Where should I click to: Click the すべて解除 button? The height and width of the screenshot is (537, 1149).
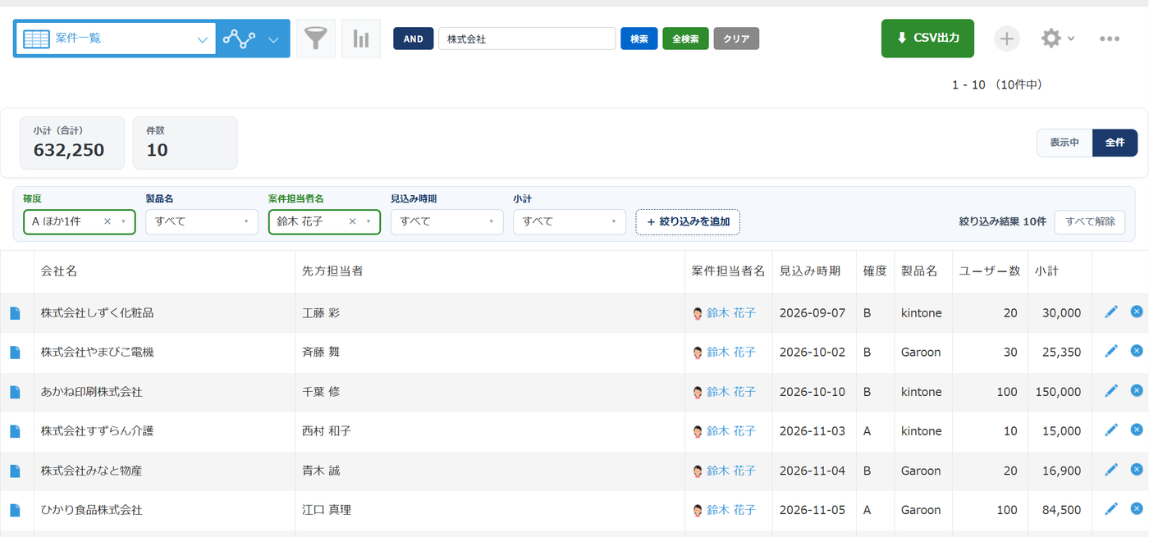pos(1089,222)
